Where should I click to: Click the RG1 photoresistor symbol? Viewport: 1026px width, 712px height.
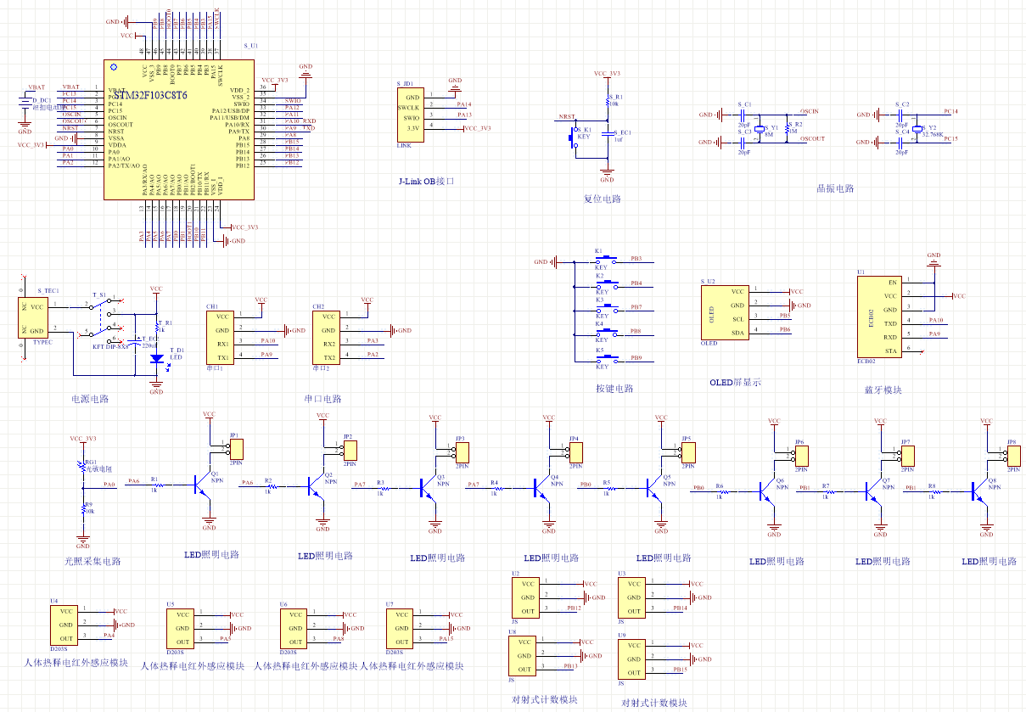[x=82, y=464]
